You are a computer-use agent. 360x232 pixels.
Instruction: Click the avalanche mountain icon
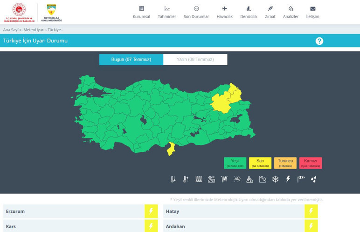(249, 179)
